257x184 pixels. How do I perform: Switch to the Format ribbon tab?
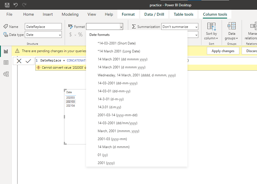click(128, 14)
